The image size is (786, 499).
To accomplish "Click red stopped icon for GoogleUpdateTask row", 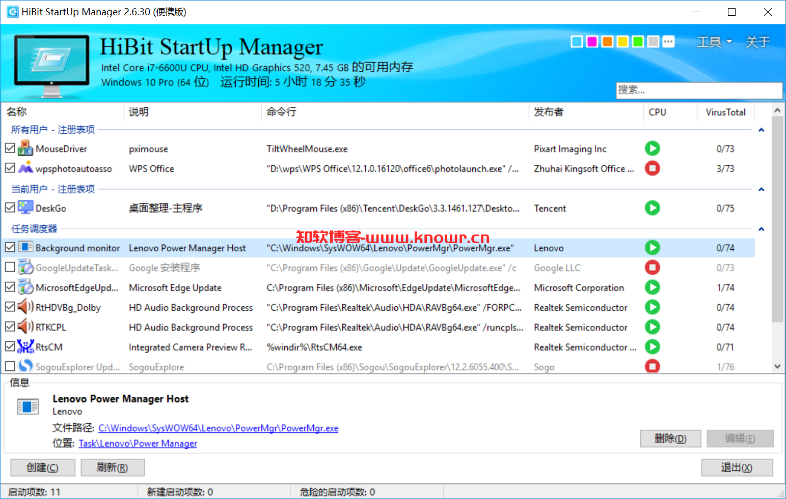I will [x=652, y=267].
